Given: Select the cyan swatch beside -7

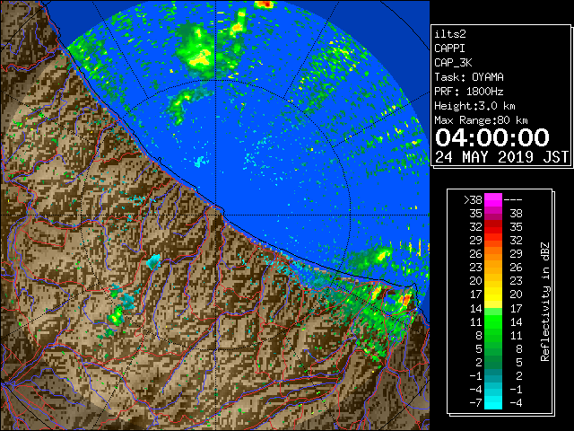Looking at the screenshot, I should click(x=493, y=403).
